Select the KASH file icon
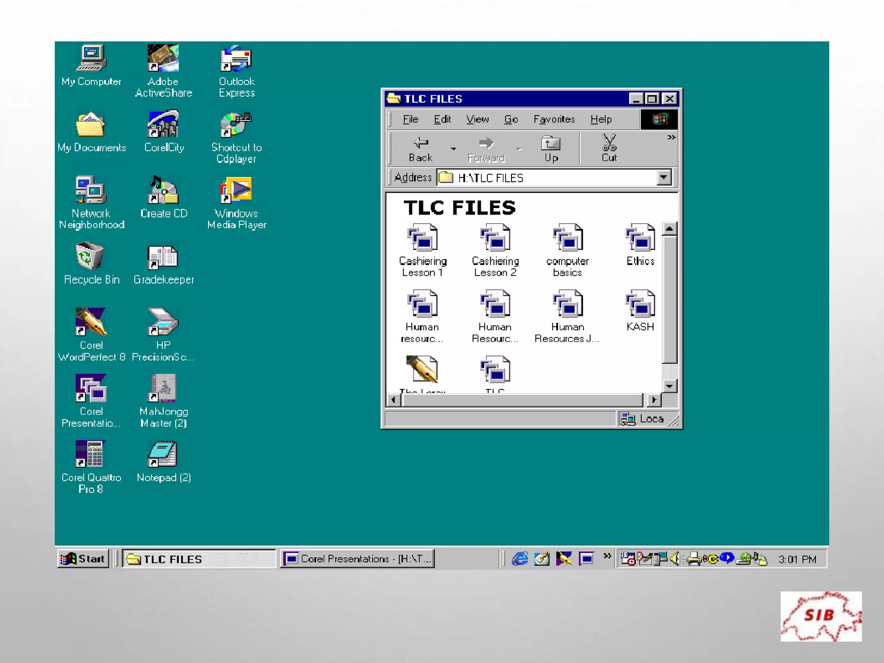 pos(640,304)
